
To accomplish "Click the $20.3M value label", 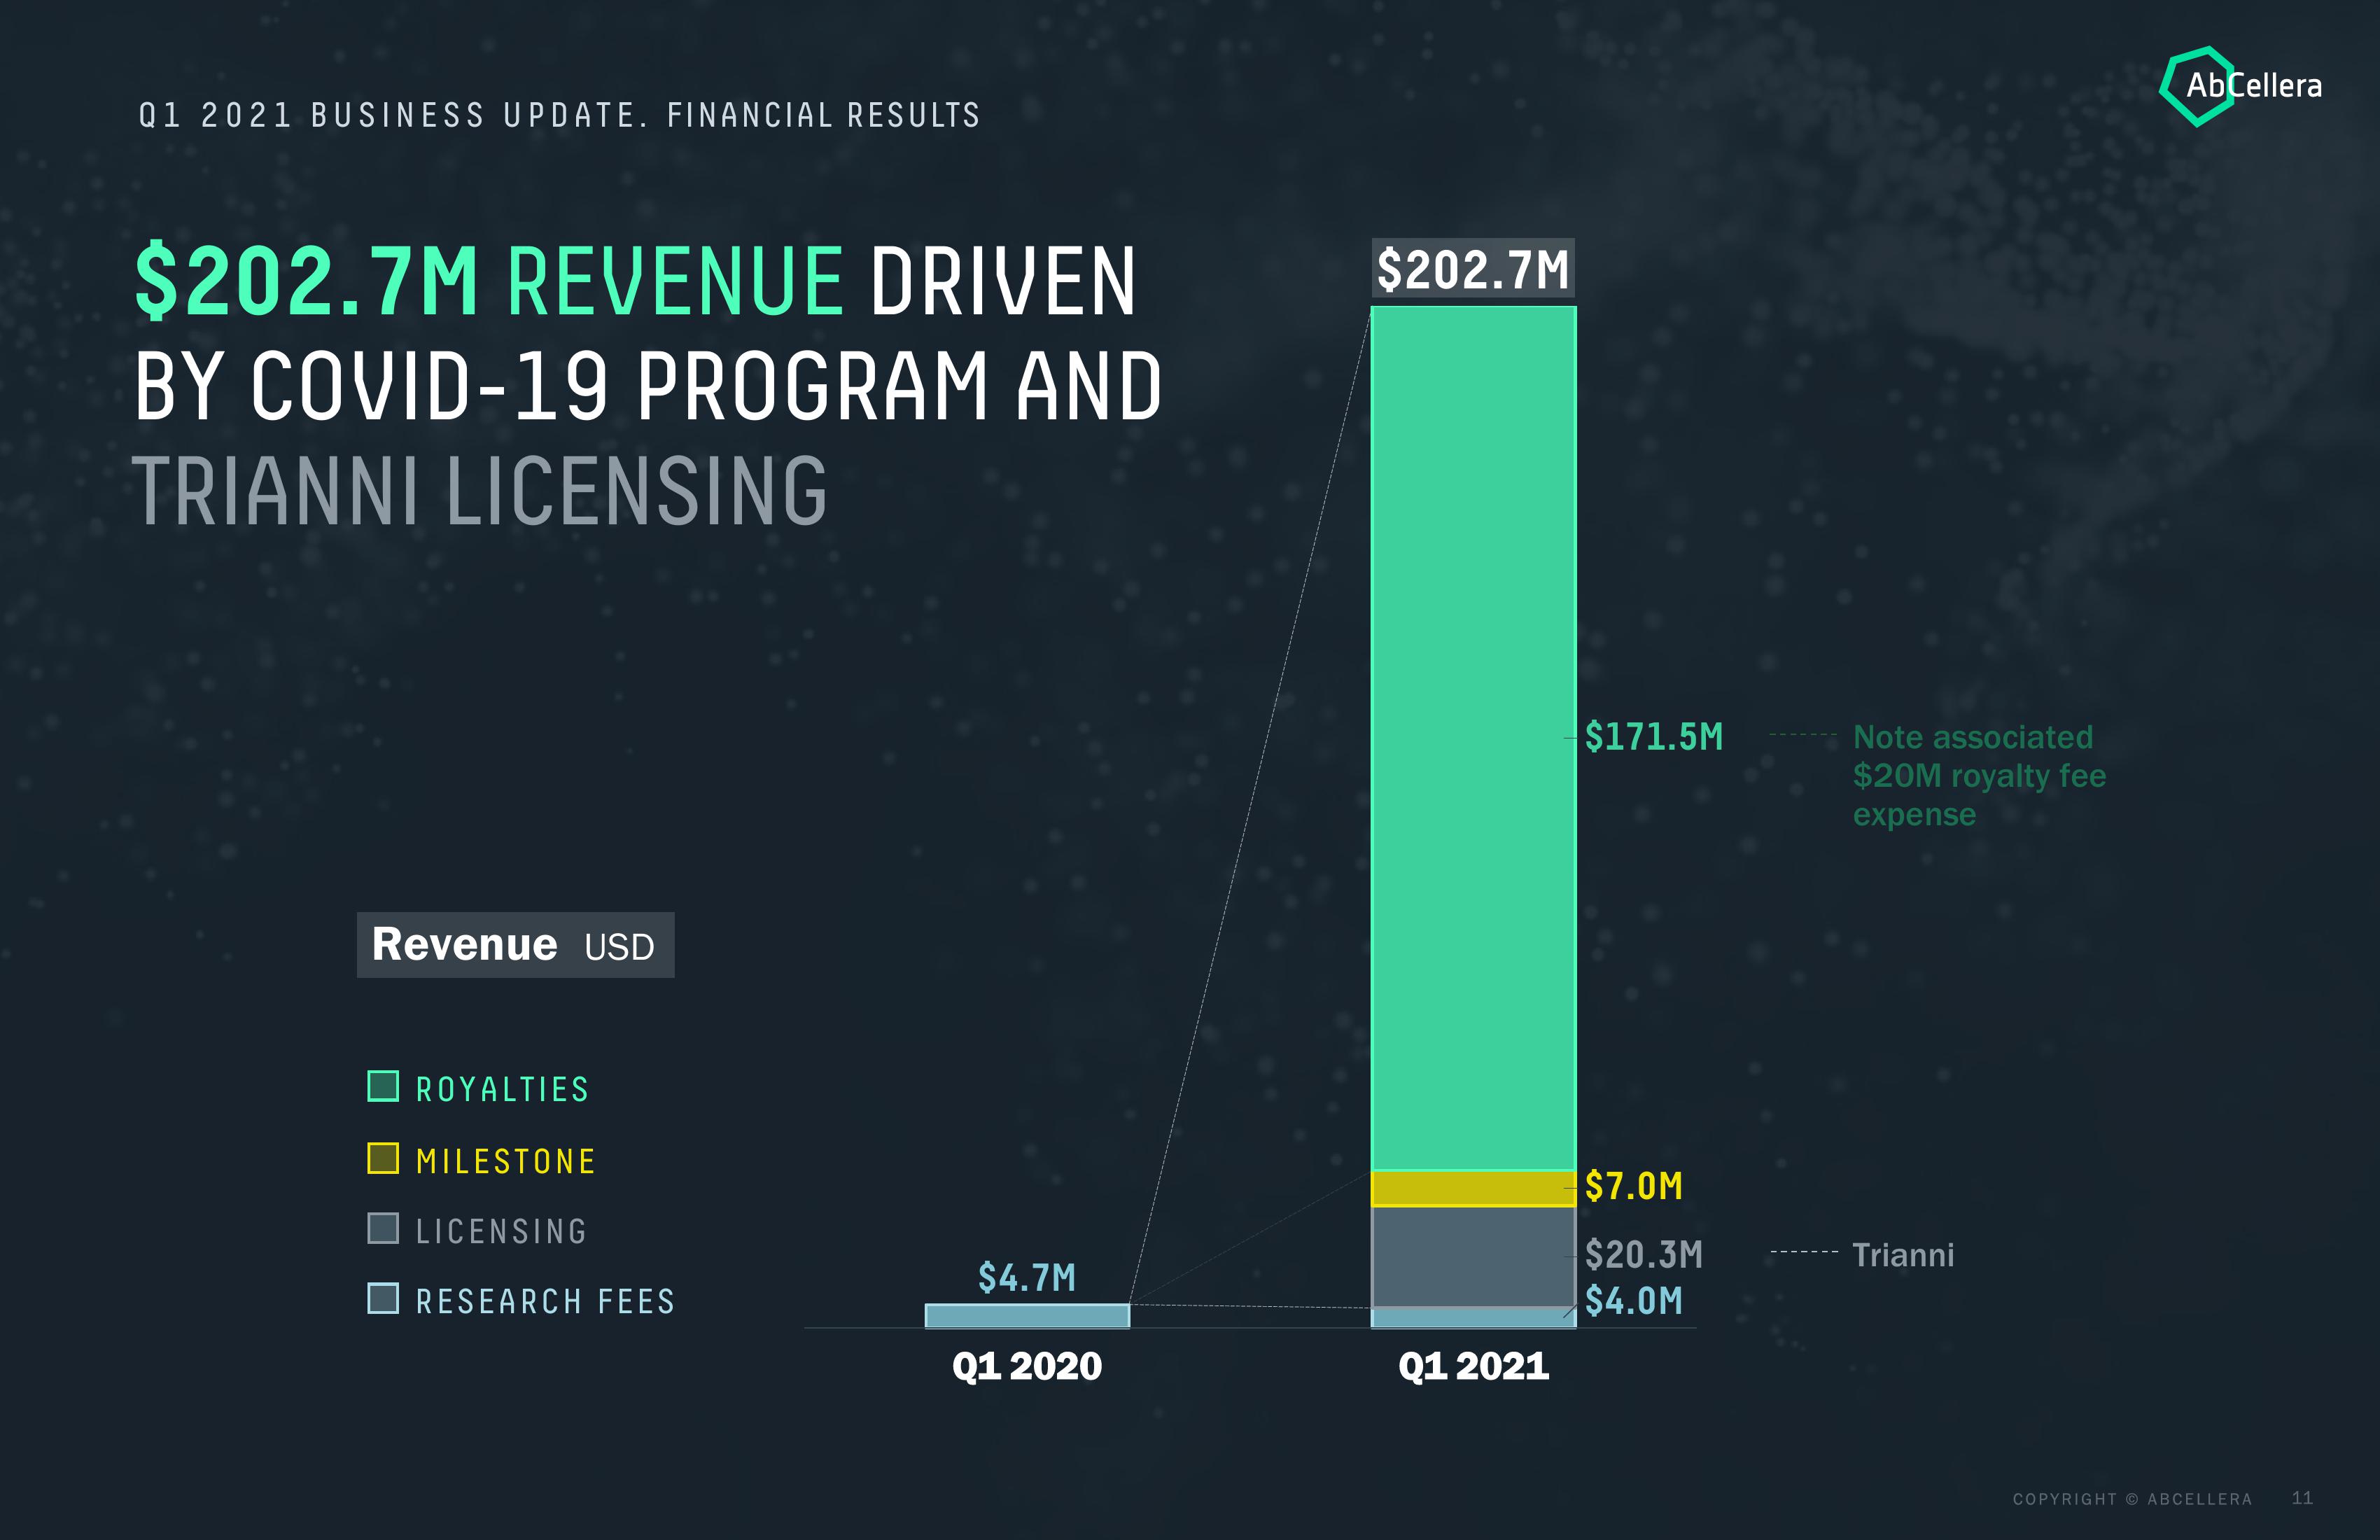I will 1644,1254.
